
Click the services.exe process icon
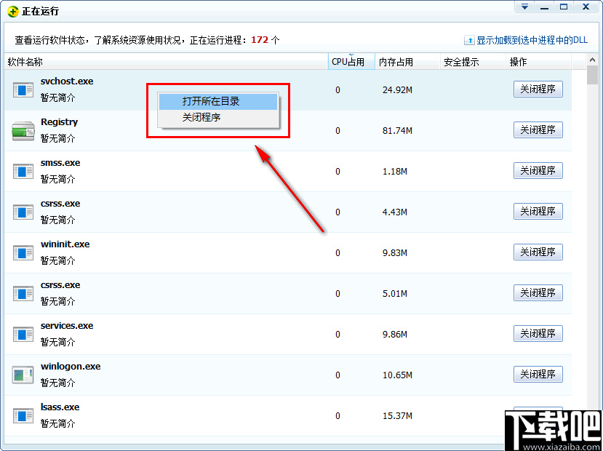click(23, 335)
